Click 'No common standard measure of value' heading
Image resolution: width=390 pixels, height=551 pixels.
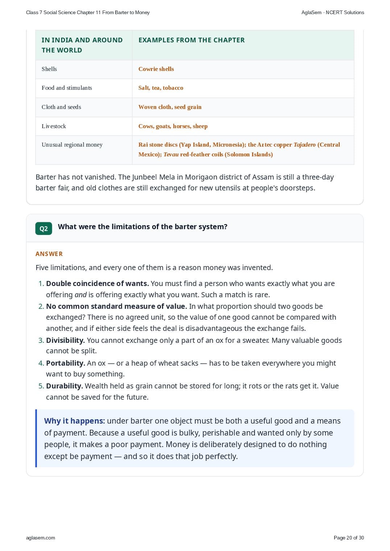(116, 306)
